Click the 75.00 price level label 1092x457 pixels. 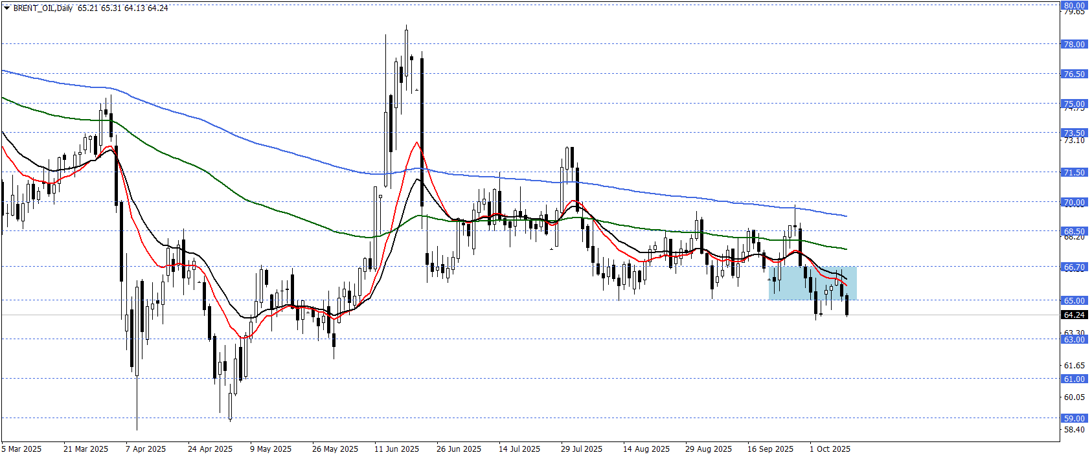click(x=1074, y=104)
